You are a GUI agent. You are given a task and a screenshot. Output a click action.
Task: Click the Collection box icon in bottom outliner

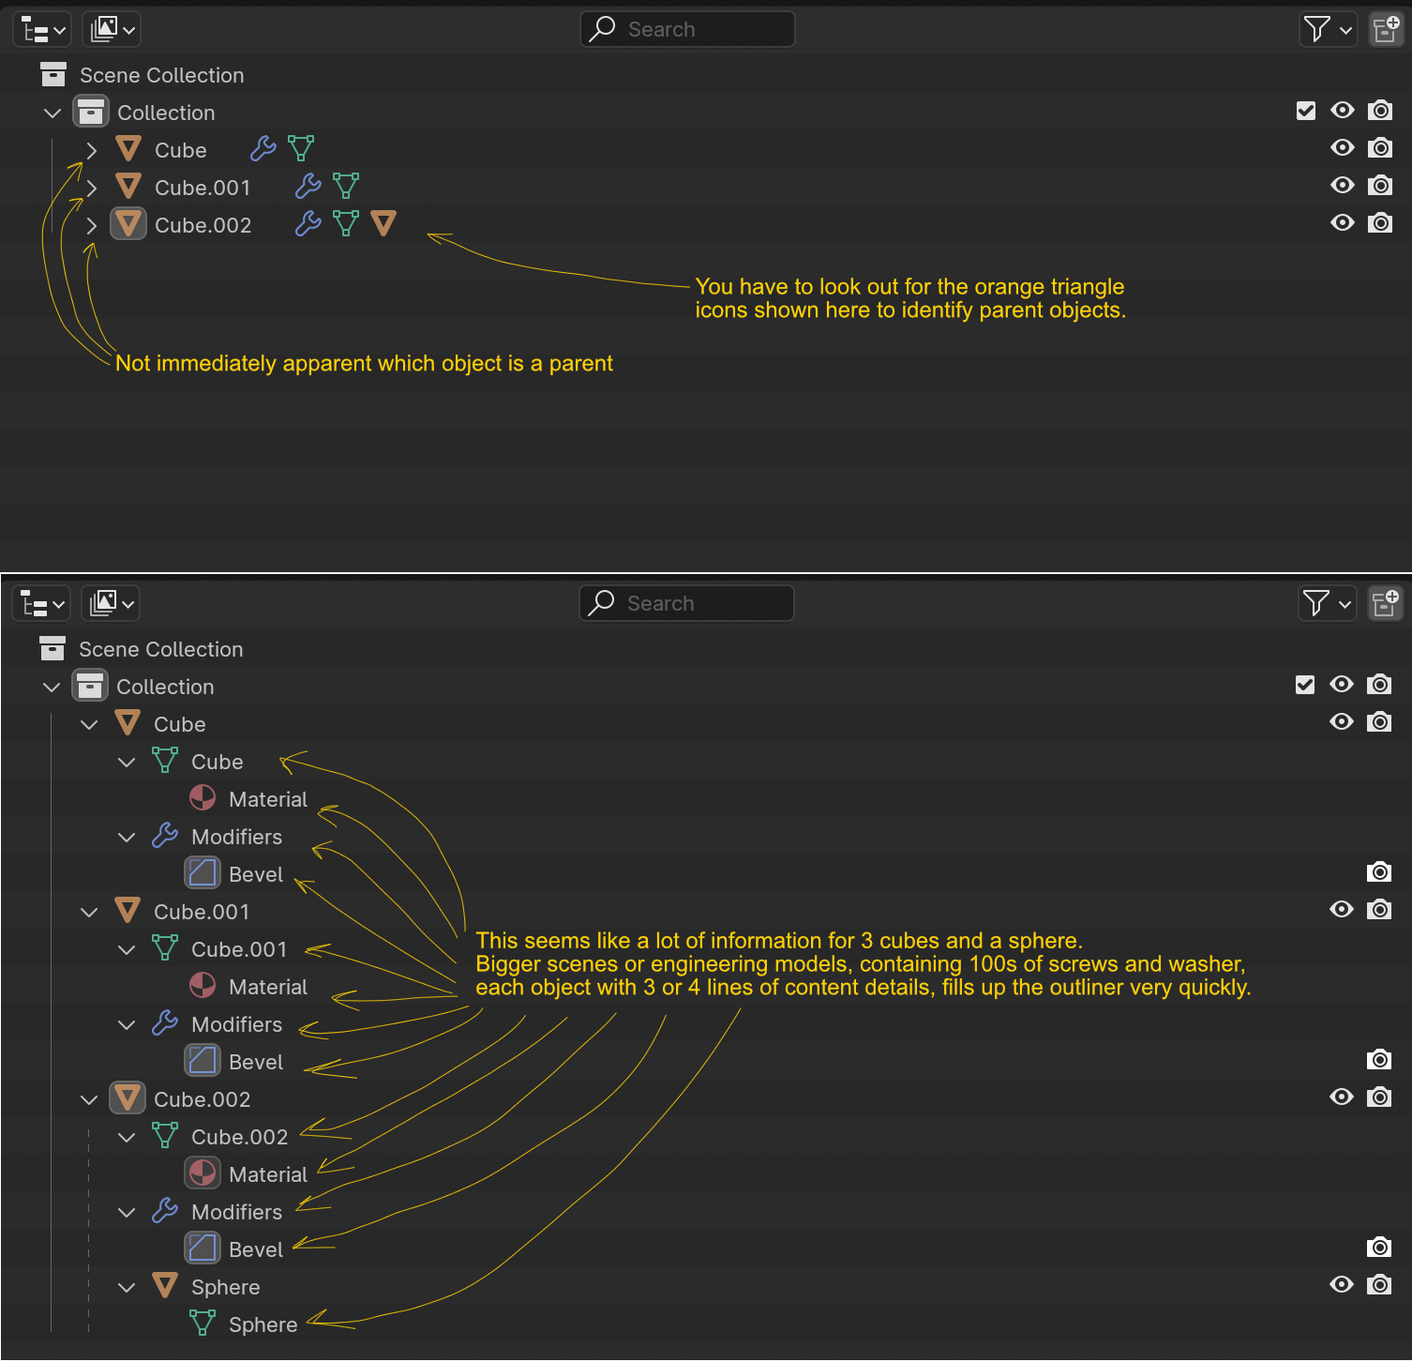[x=90, y=686]
